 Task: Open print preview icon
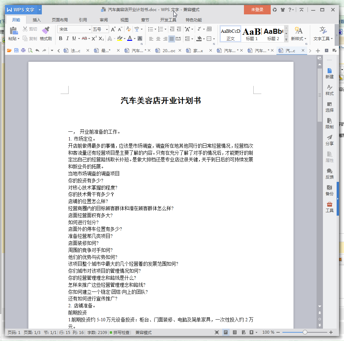(x=30, y=50)
